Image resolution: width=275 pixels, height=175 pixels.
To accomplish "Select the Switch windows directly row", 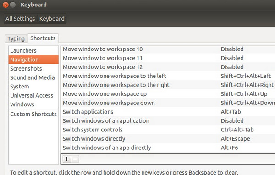I will [168, 138].
